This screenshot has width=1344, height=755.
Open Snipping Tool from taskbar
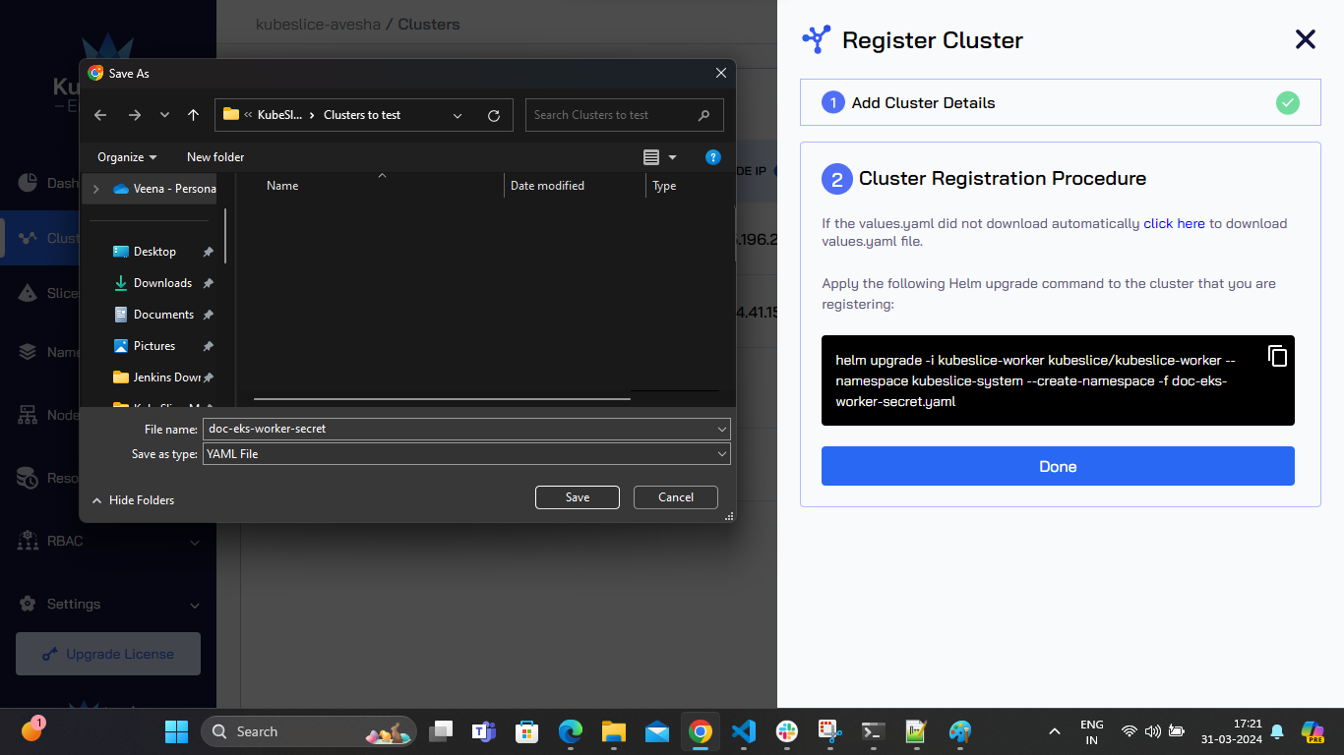[x=829, y=731]
